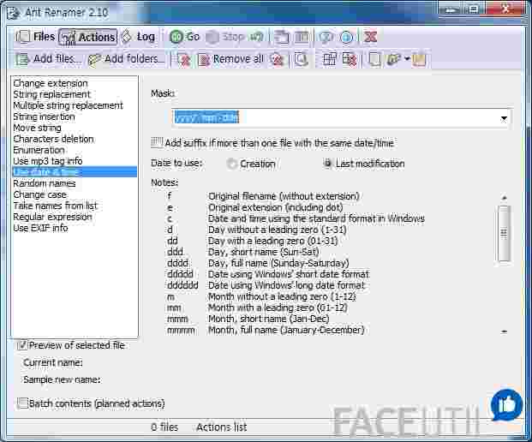Click the Notes scrollbar down arrow
The height and width of the screenshot is (442, 532).
coord(504,331)
